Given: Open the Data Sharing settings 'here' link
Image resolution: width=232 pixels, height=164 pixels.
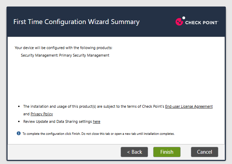Looking at the screenshot, I should coord(97,122).
